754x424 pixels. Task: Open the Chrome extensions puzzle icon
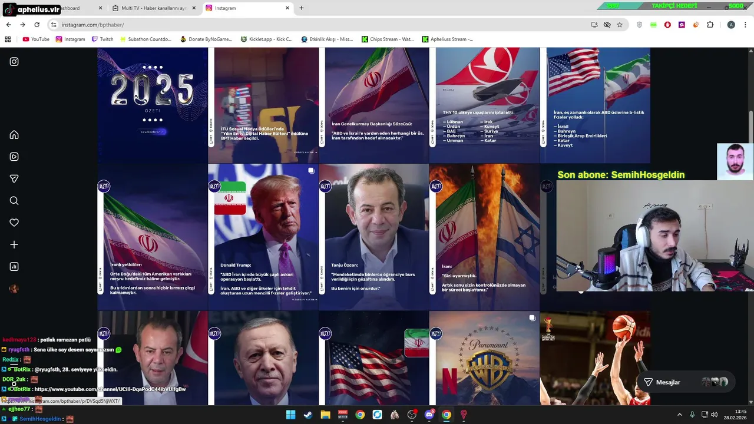pyautogui.click(x=710, y=25)
